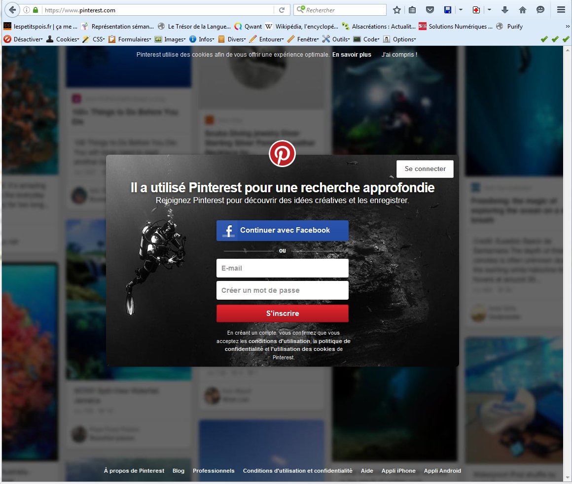This screenshot has height=484, width=572.
Task: Click Continuer avec Facebook button
Action: click(283, 231)
